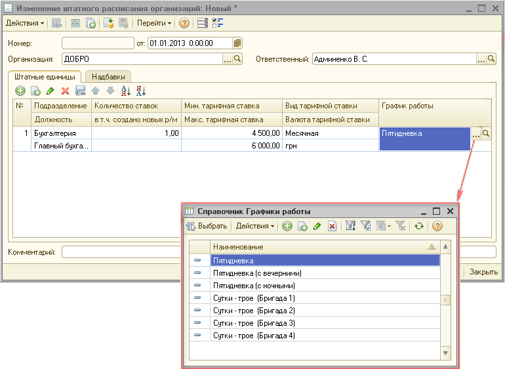
Task: Select Пятидневка (с ночными) row
Action: pos(325,286)
